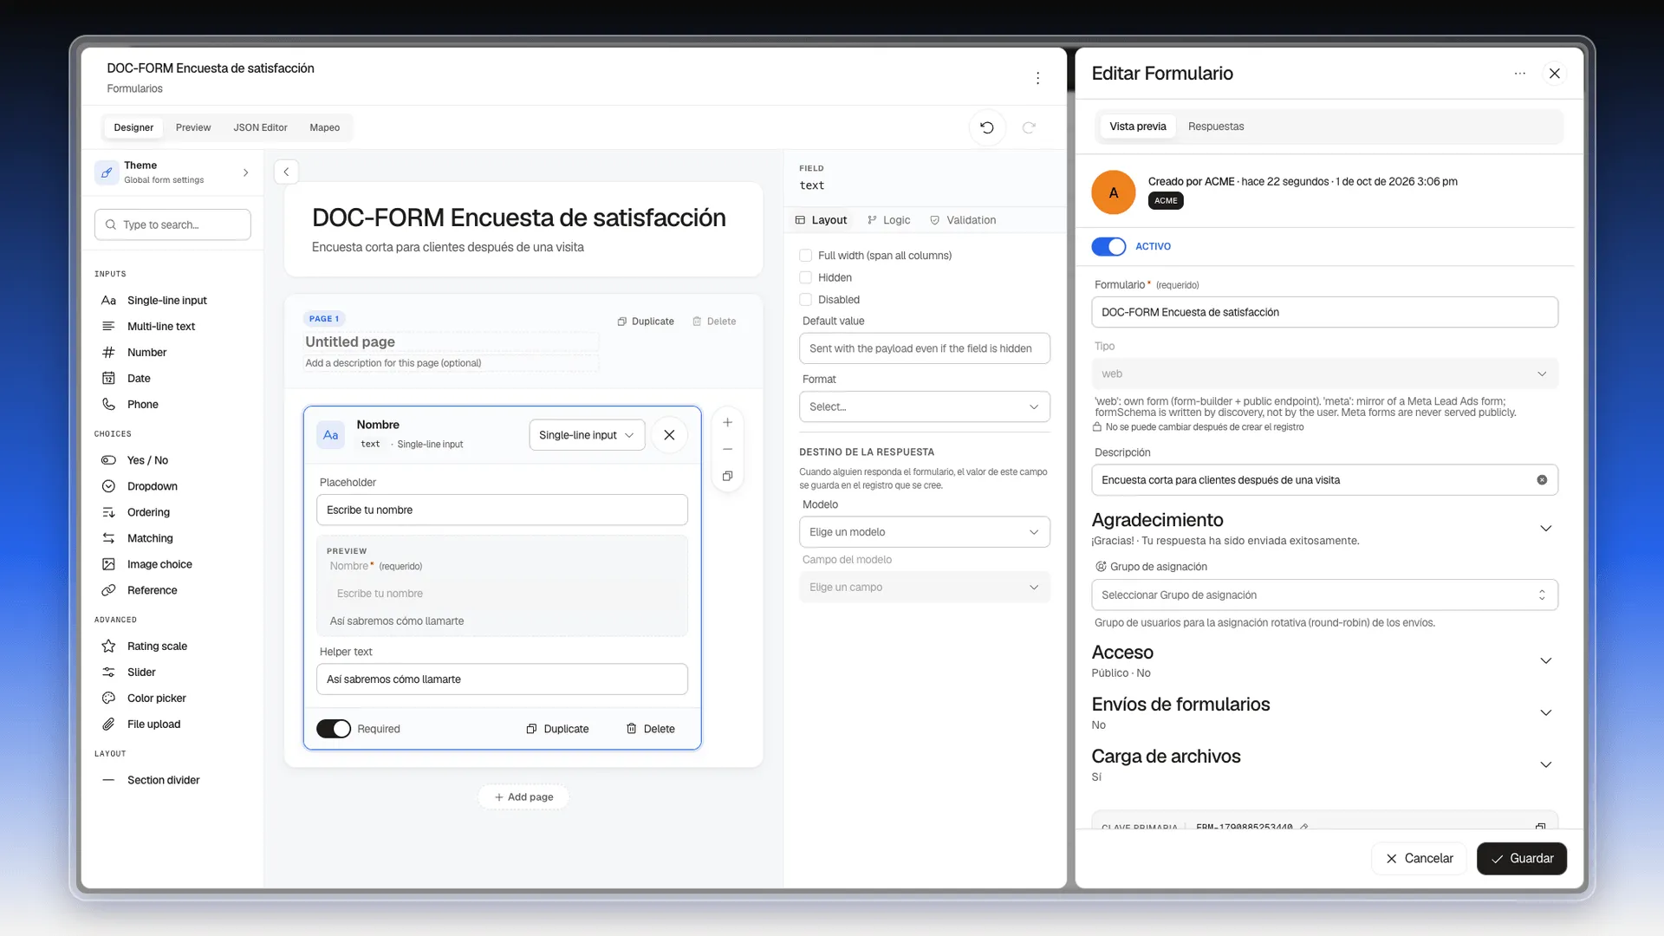Screen dimensions: 1664x936
Task: Expand the Acceso section
Action: pos(1545,661)
